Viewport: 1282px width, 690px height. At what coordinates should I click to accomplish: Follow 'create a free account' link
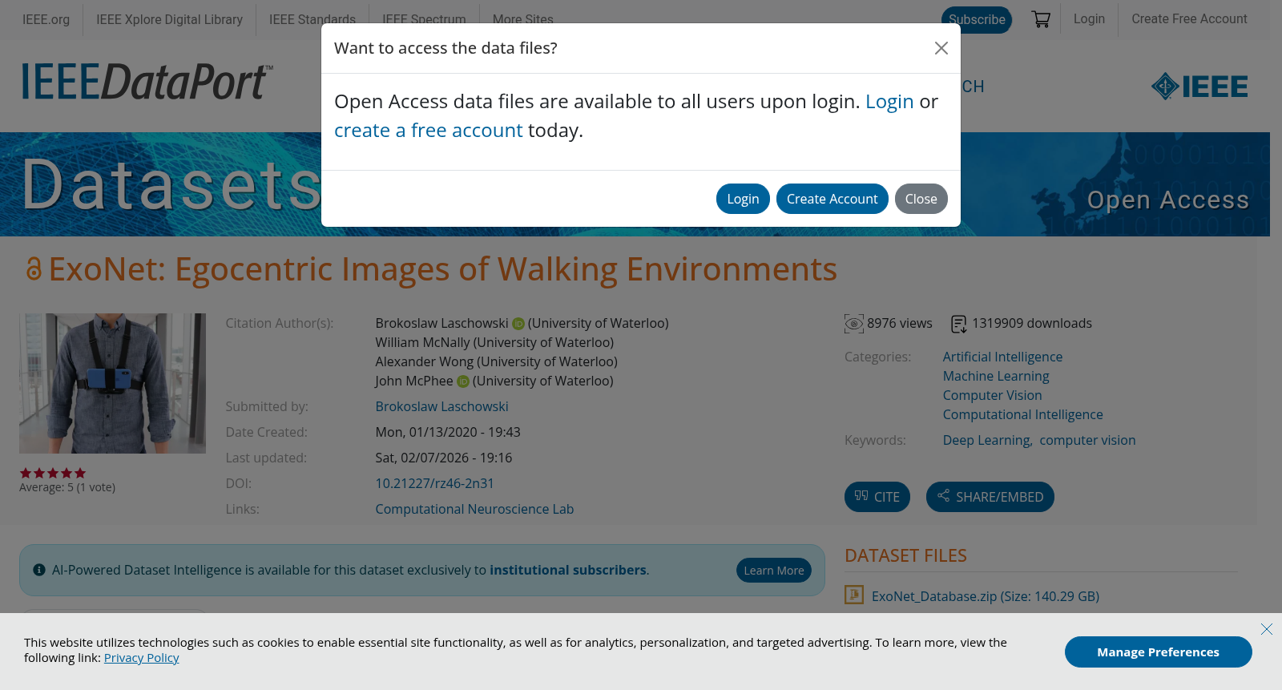pyautogui.click(x=428, y=131)
